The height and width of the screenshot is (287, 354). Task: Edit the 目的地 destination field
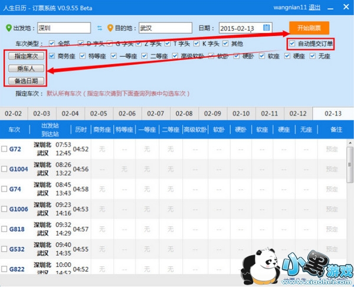165,28
